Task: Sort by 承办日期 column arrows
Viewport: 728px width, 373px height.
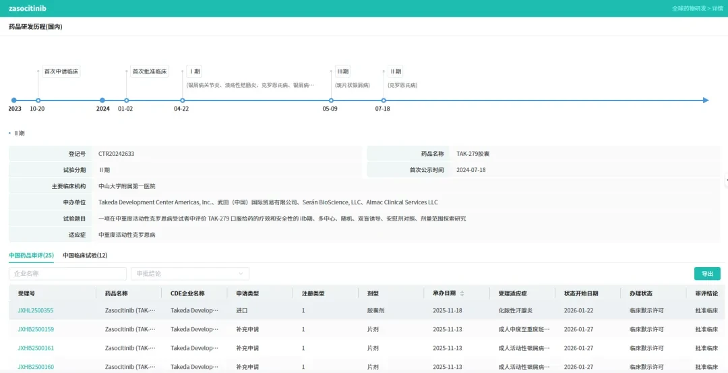Action: (x=462, y=293)
